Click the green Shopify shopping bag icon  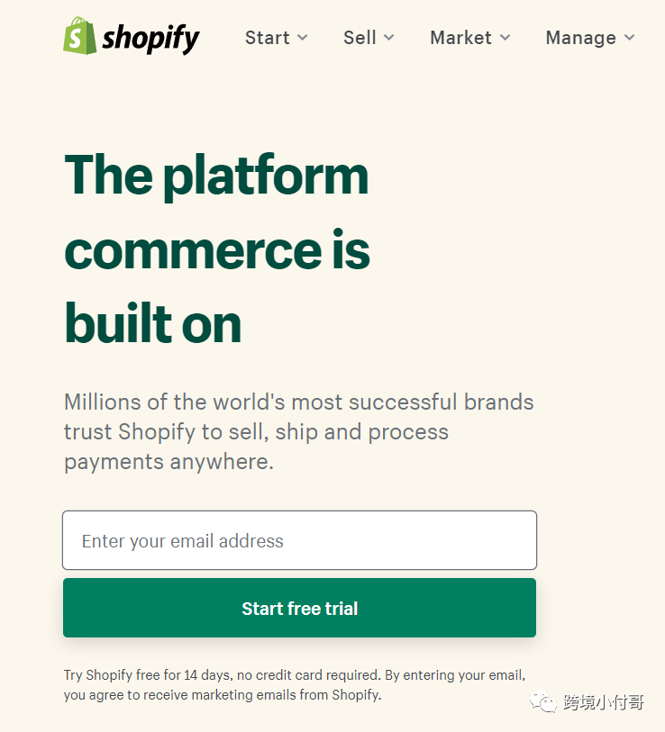[80, 36]
